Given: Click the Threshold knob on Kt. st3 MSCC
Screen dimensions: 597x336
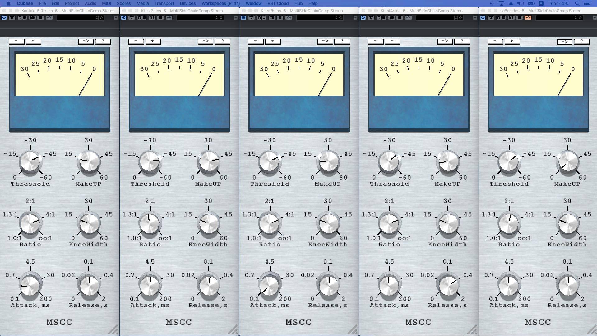Looking at the screenshot, I should 270,162.
